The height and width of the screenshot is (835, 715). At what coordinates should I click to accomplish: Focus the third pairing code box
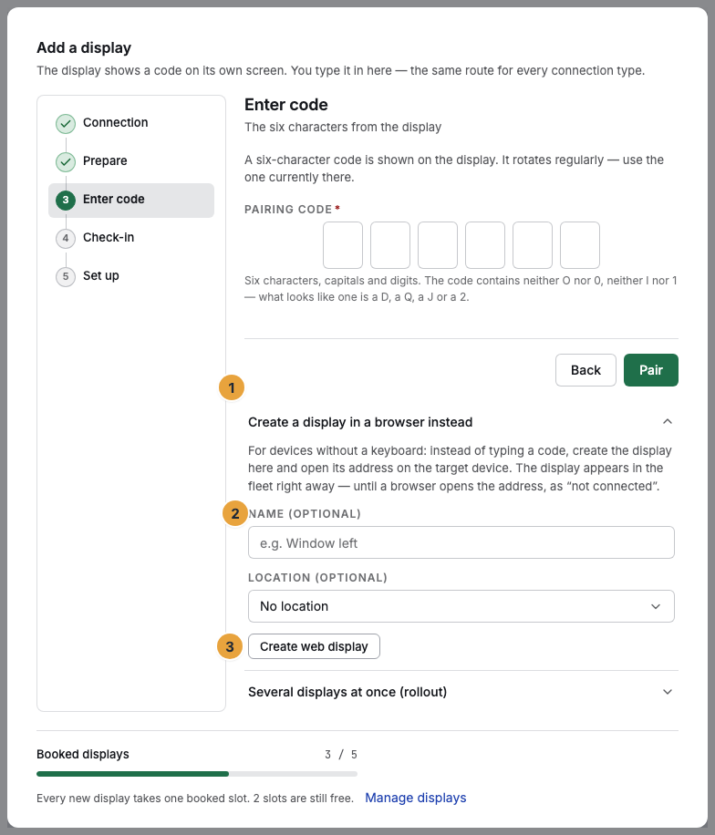438,245
